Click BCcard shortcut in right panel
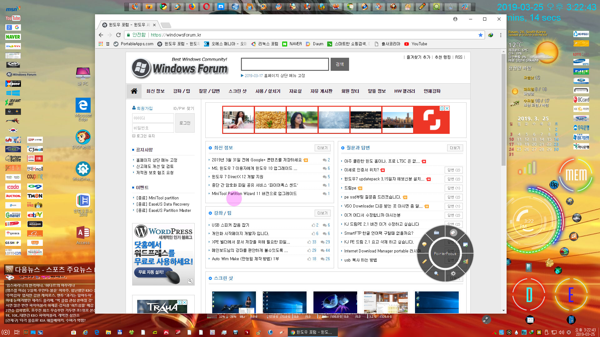 coord(581,100)
